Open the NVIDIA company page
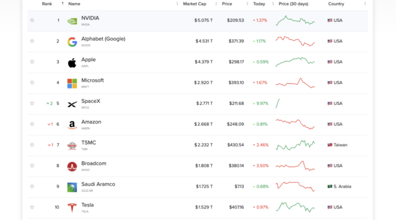Screen dimensions: 396x220 [x=90, y=18]
